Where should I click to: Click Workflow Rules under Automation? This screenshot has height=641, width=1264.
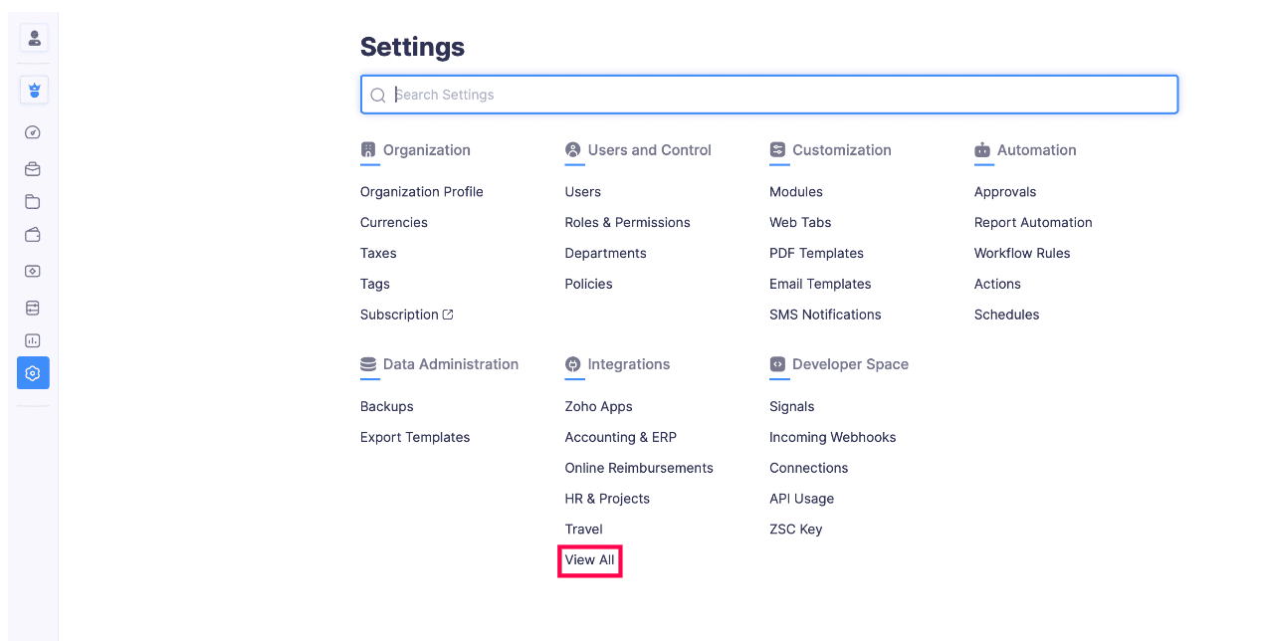pyautogui.click(x=1021, y=253)
